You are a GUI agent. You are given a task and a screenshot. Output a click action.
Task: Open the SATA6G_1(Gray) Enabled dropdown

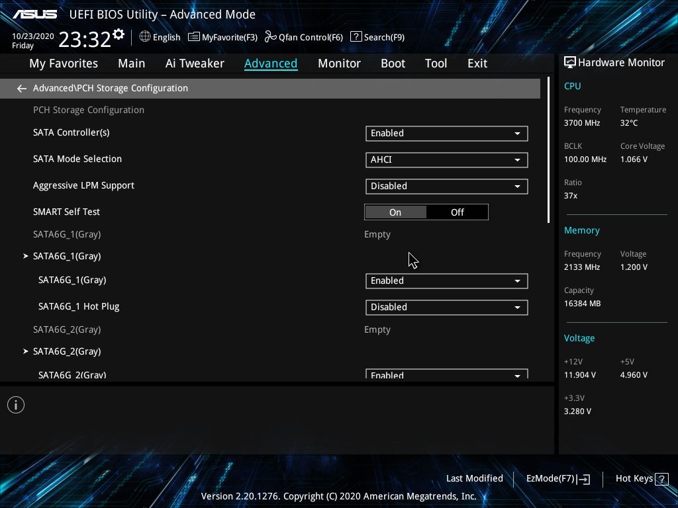click(x=446, y=280)
